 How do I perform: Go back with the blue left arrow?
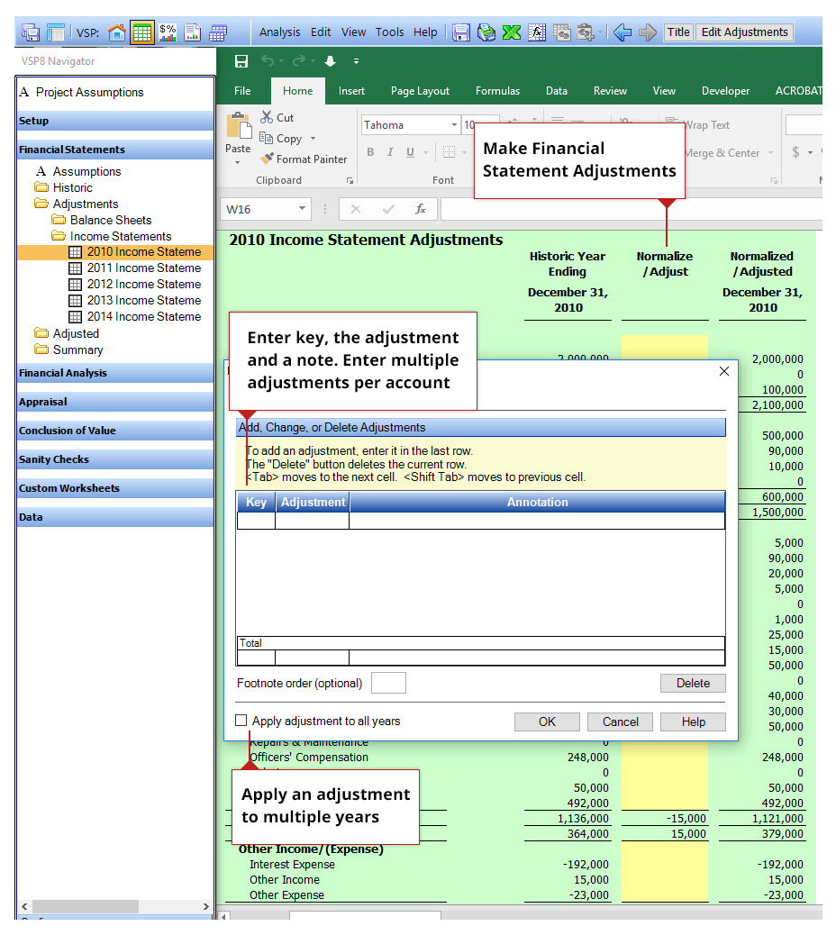[622, 32]
